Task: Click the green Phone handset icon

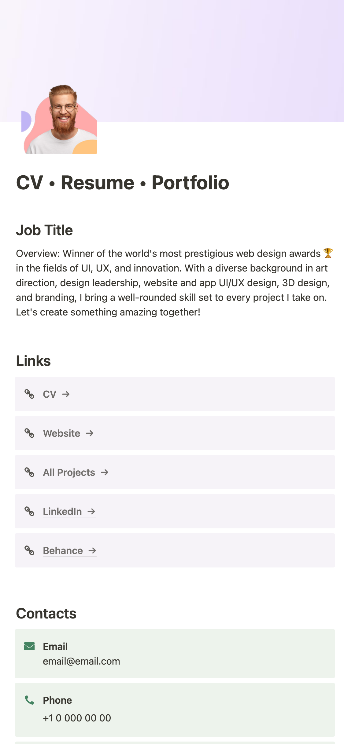Action: (29, 700)
